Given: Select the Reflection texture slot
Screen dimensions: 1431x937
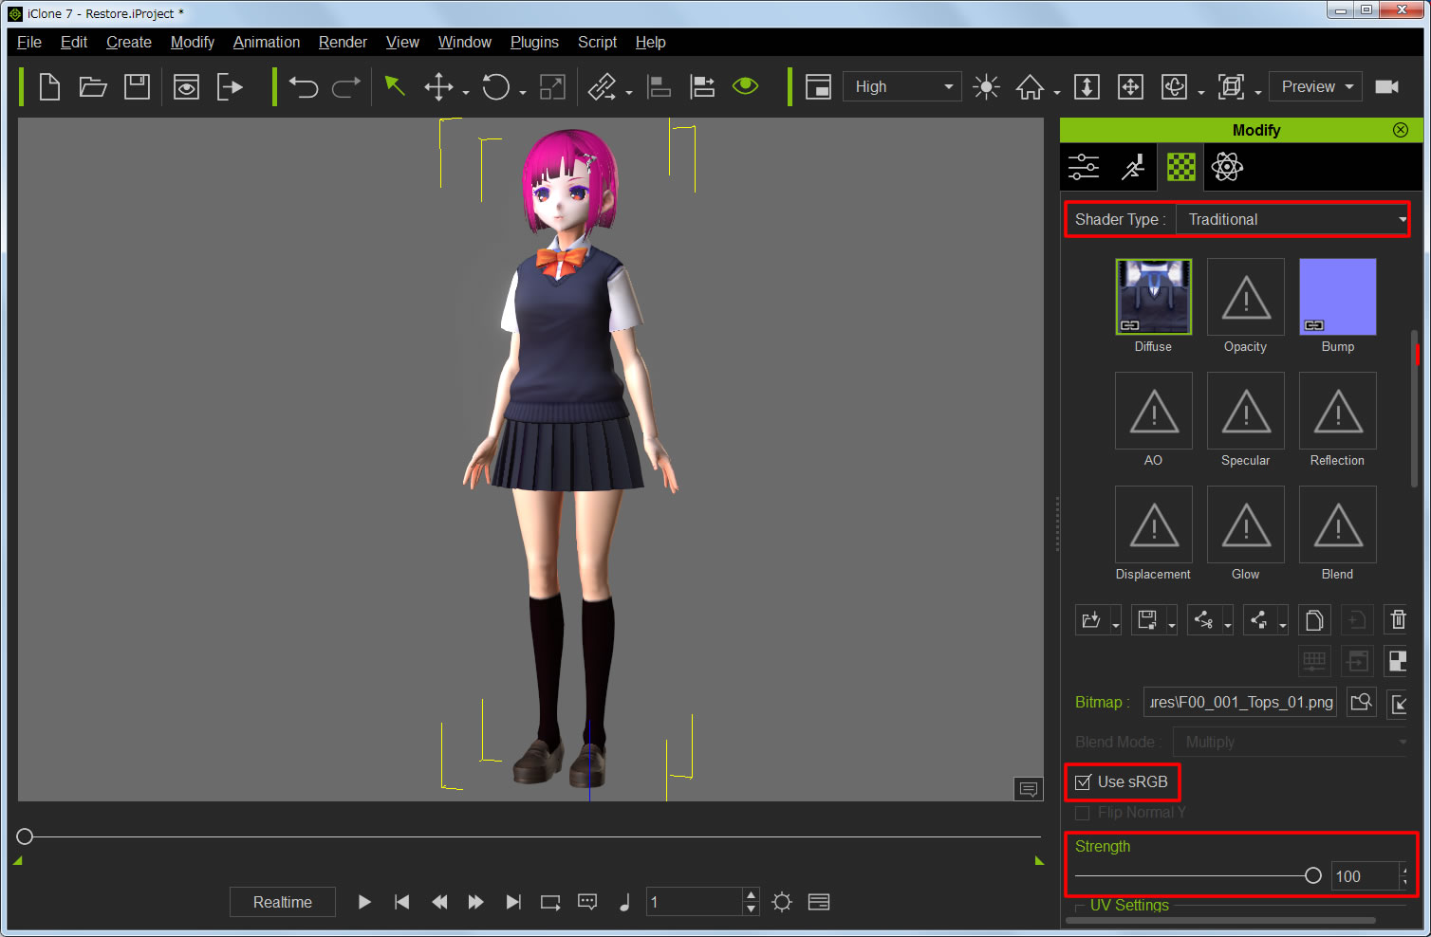Looking at the screenshot, I should point(1338,411).
